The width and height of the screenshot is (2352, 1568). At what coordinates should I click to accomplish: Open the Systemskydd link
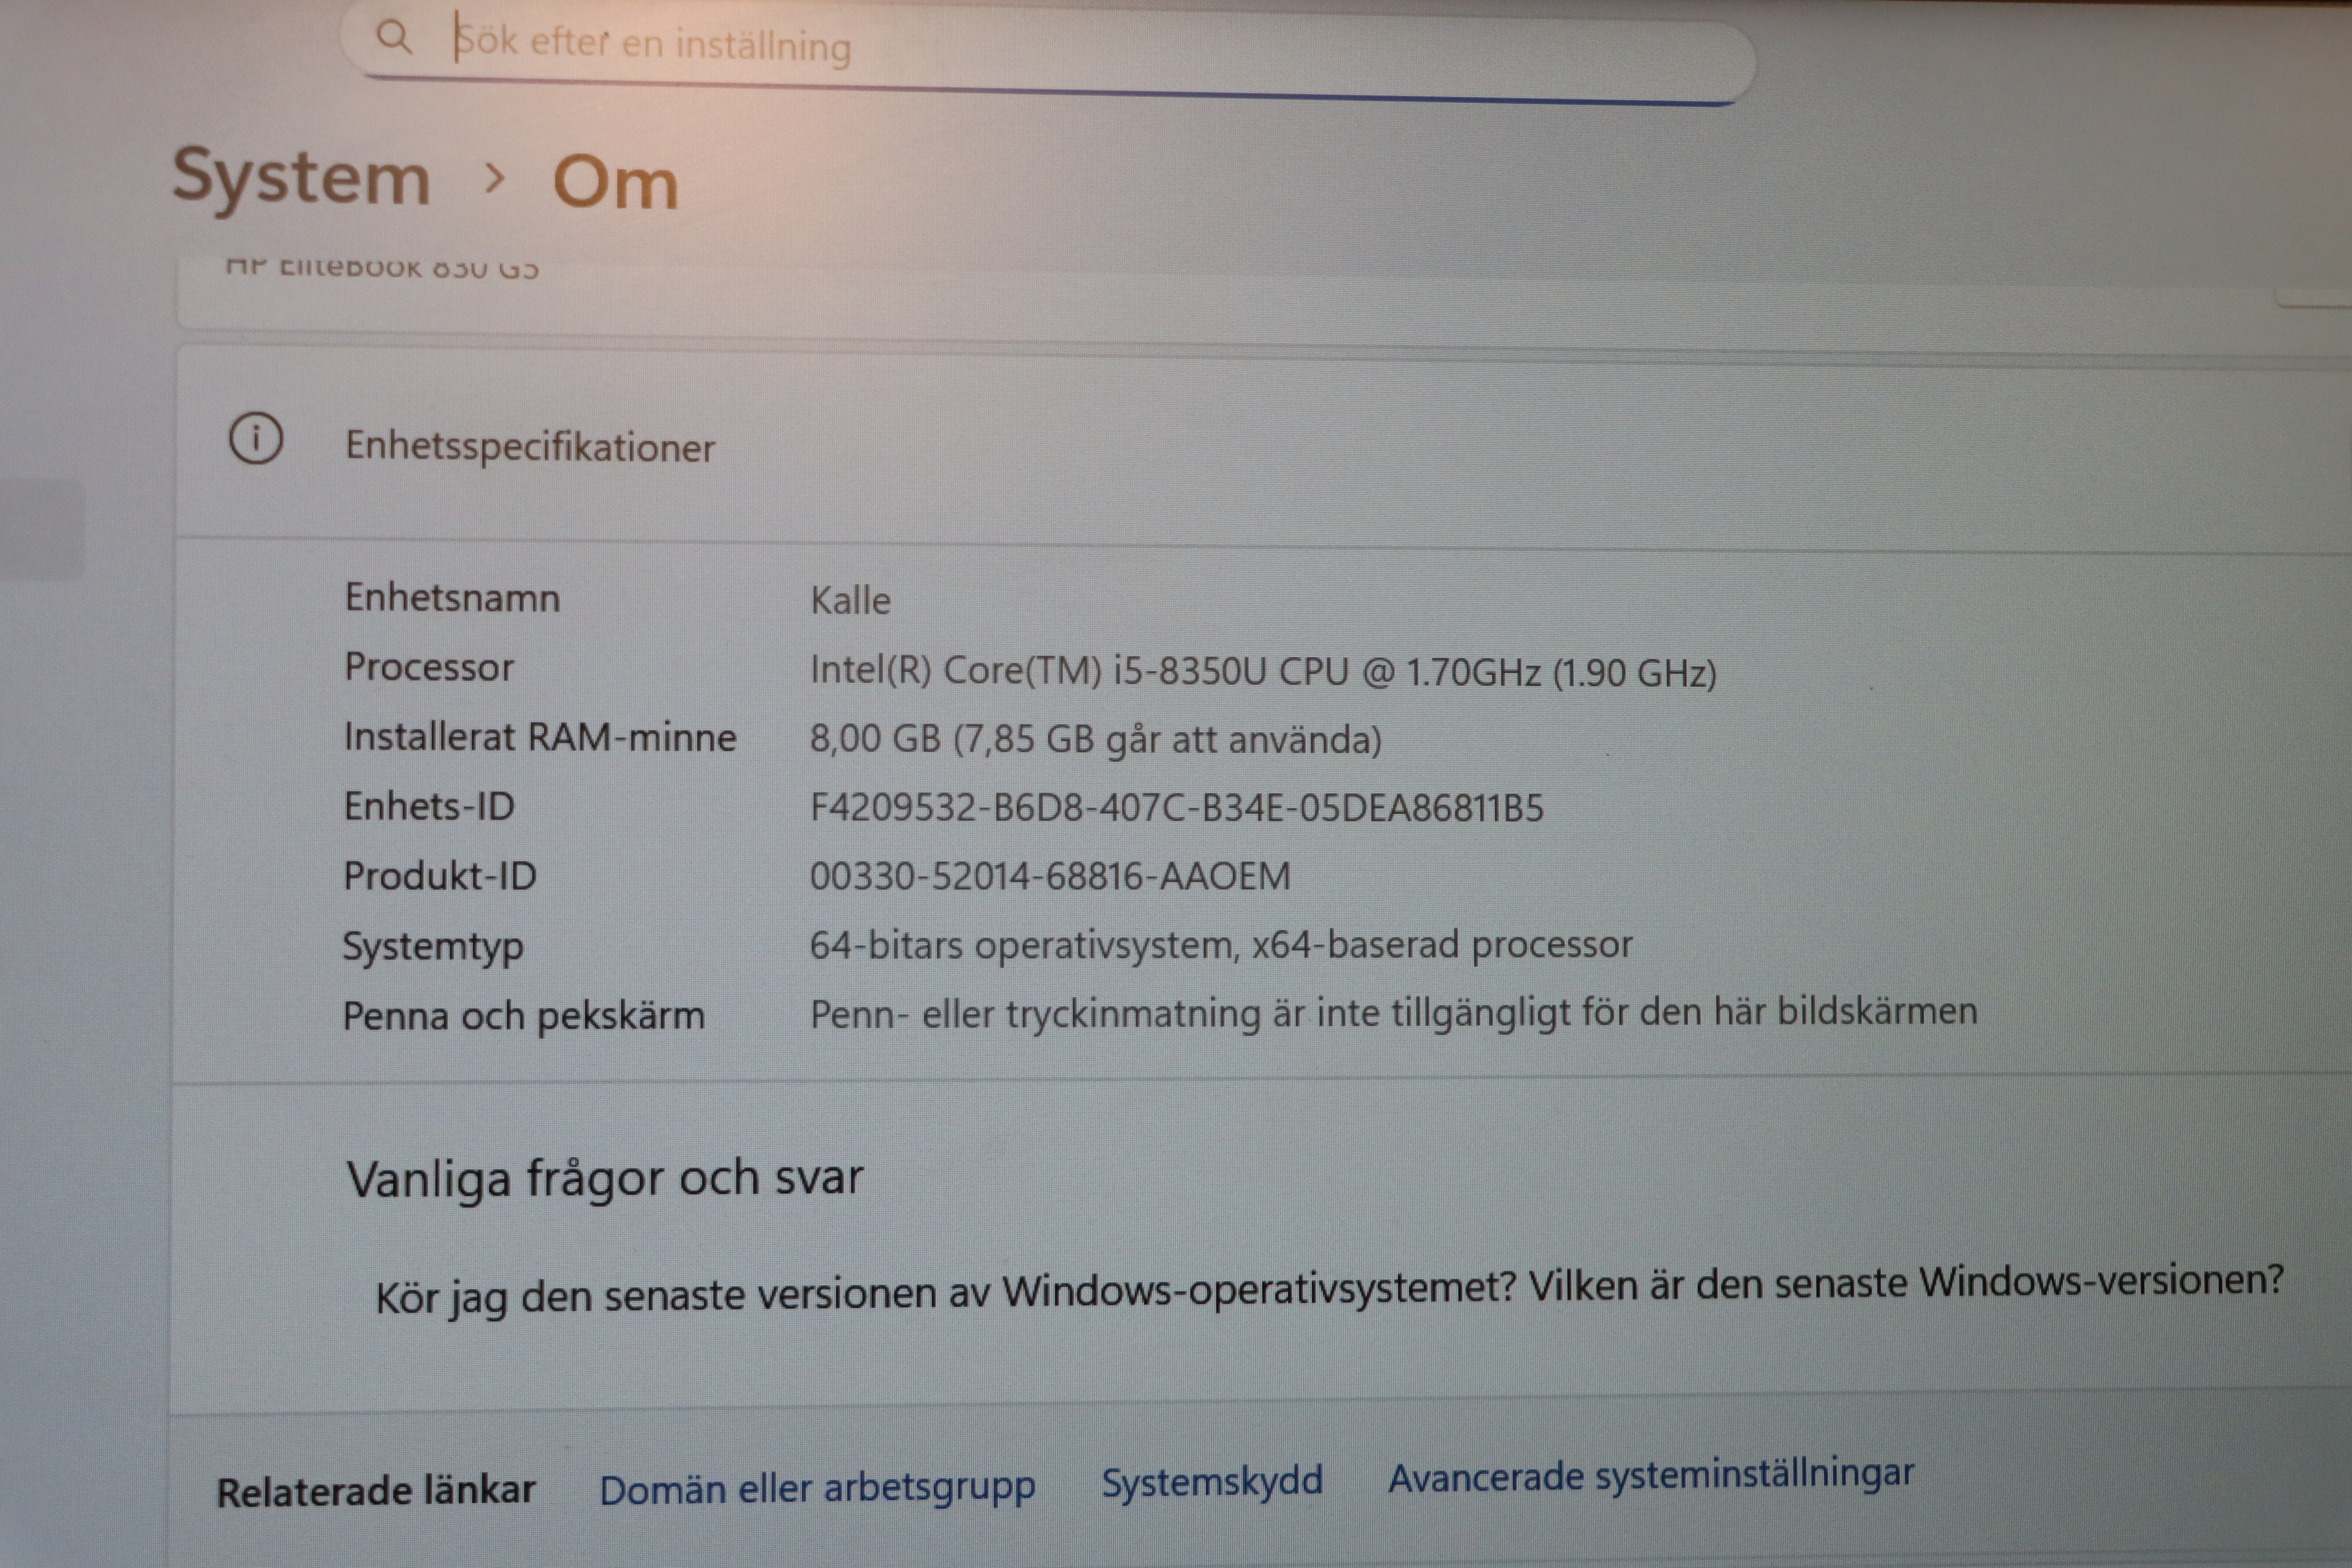click(1211, 1481)
